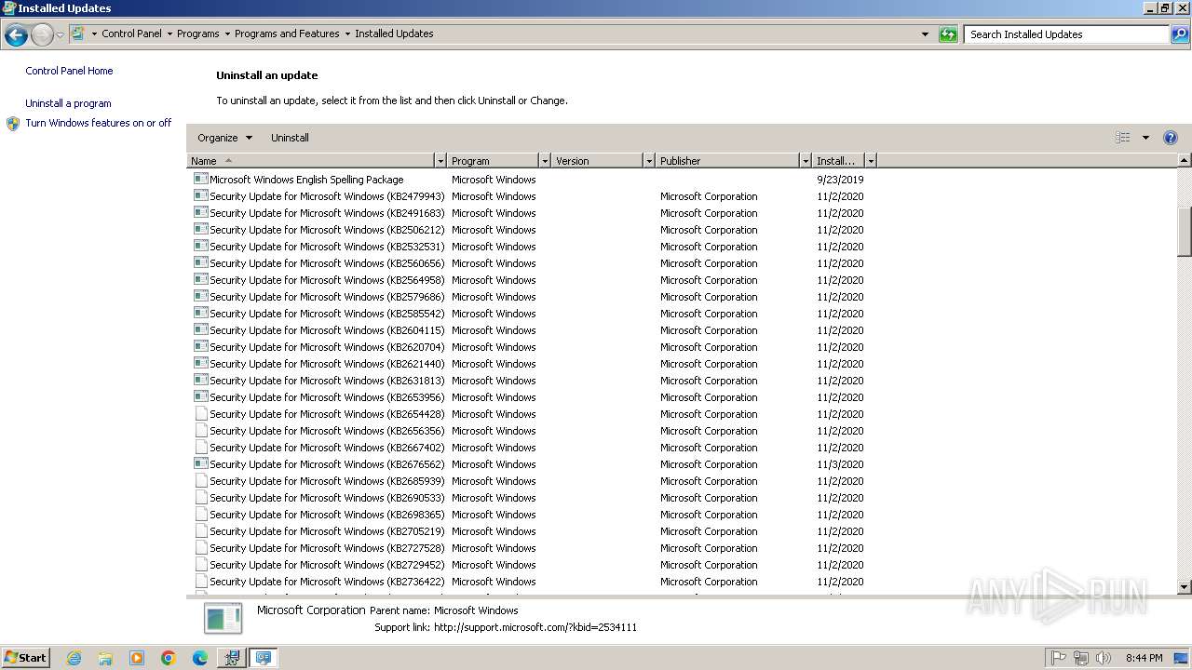Open the Help question mark icon
Screen dimensions: 1192x670
[1171, 138]
